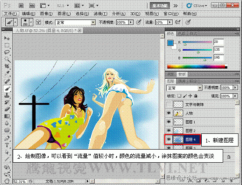
Task: Select the Magic Wand tool
Action: (7, 59)
